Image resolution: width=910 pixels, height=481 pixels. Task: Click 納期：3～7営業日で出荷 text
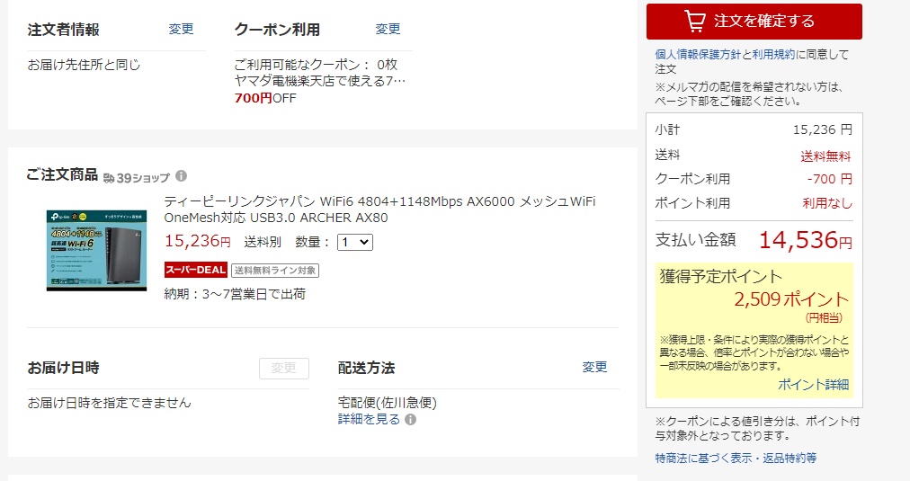pos(235,294)
